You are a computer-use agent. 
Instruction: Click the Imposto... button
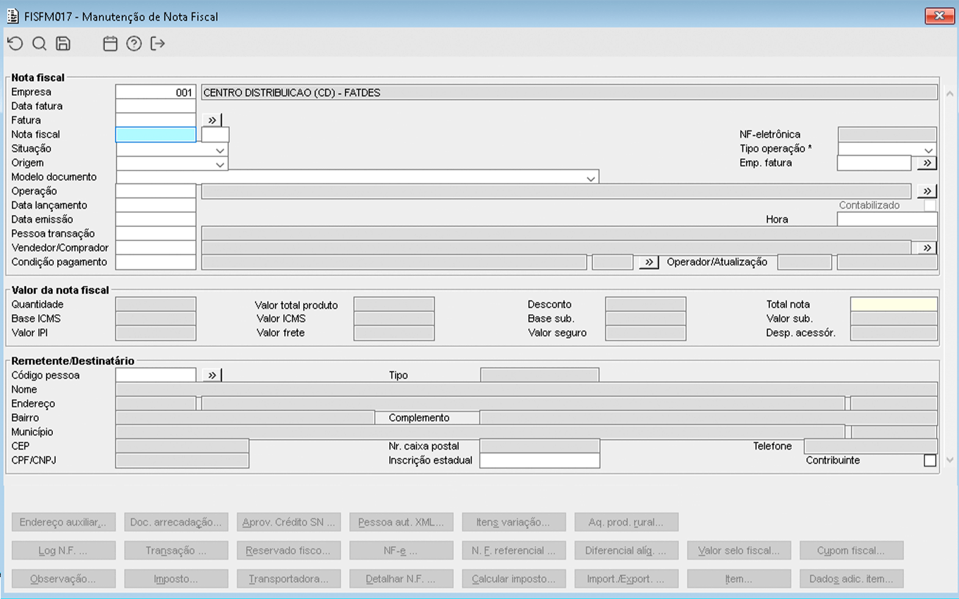[x=176, y=579]
